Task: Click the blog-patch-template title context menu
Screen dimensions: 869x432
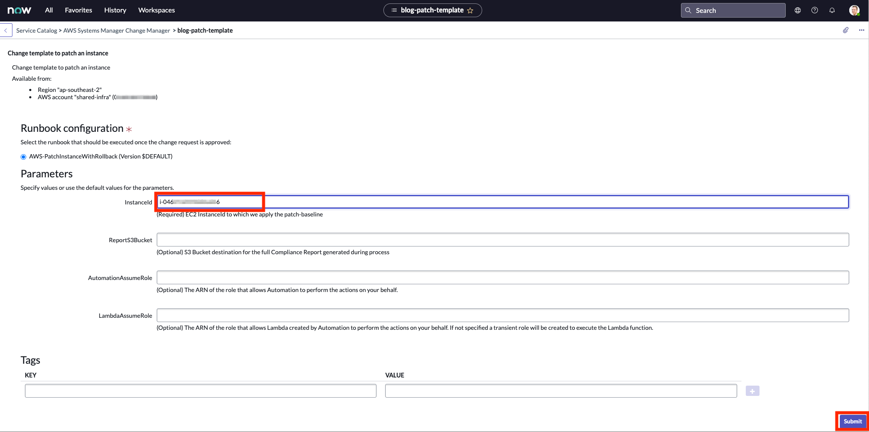Action: tap(393, 10)
